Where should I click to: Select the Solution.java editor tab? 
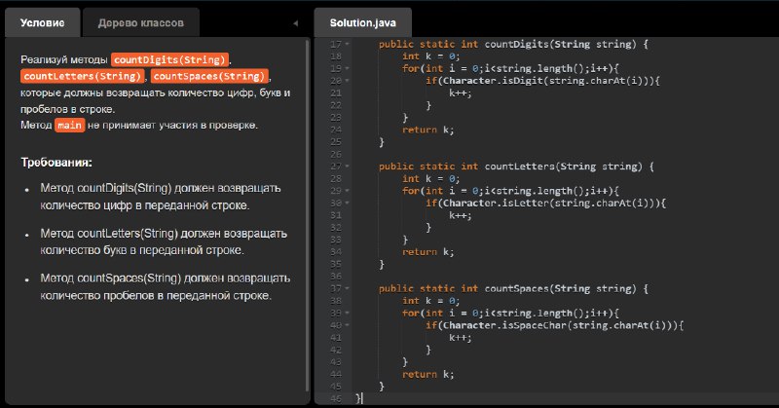point(362,22)
